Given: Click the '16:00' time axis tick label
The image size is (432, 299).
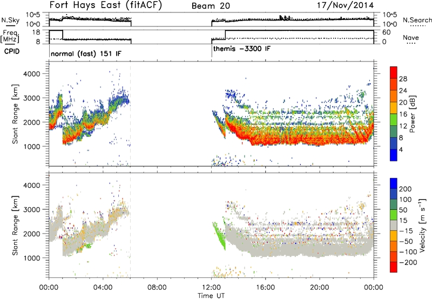Looking at the screenshot, I should (265, 288).
